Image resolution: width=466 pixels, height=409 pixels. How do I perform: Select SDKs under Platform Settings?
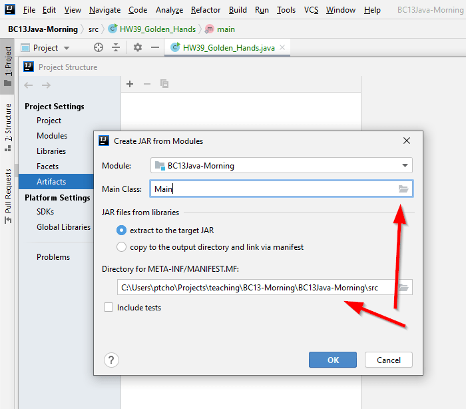[45, 212]
